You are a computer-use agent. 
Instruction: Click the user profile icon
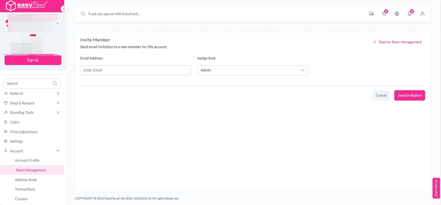(x=422, y=14)
